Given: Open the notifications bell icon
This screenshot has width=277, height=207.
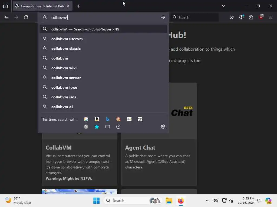Looking at the screenshot, I should [x=259, y=201].
